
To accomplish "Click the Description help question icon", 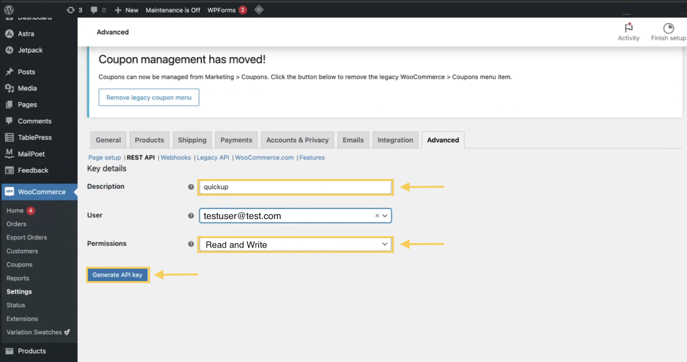I will (x=191, y=187).
